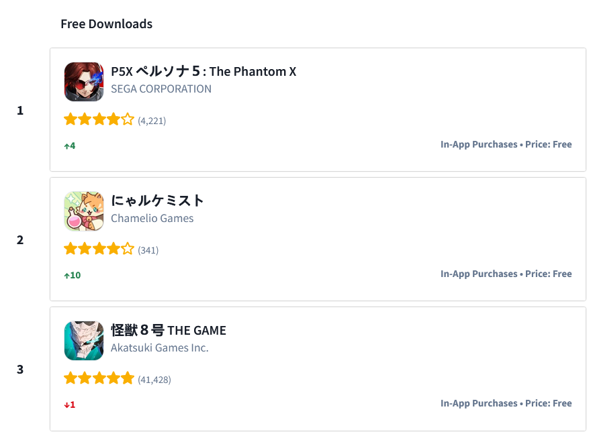
Task: Click the 怪獣8号 THE GAME app icon
Action: 84,340
